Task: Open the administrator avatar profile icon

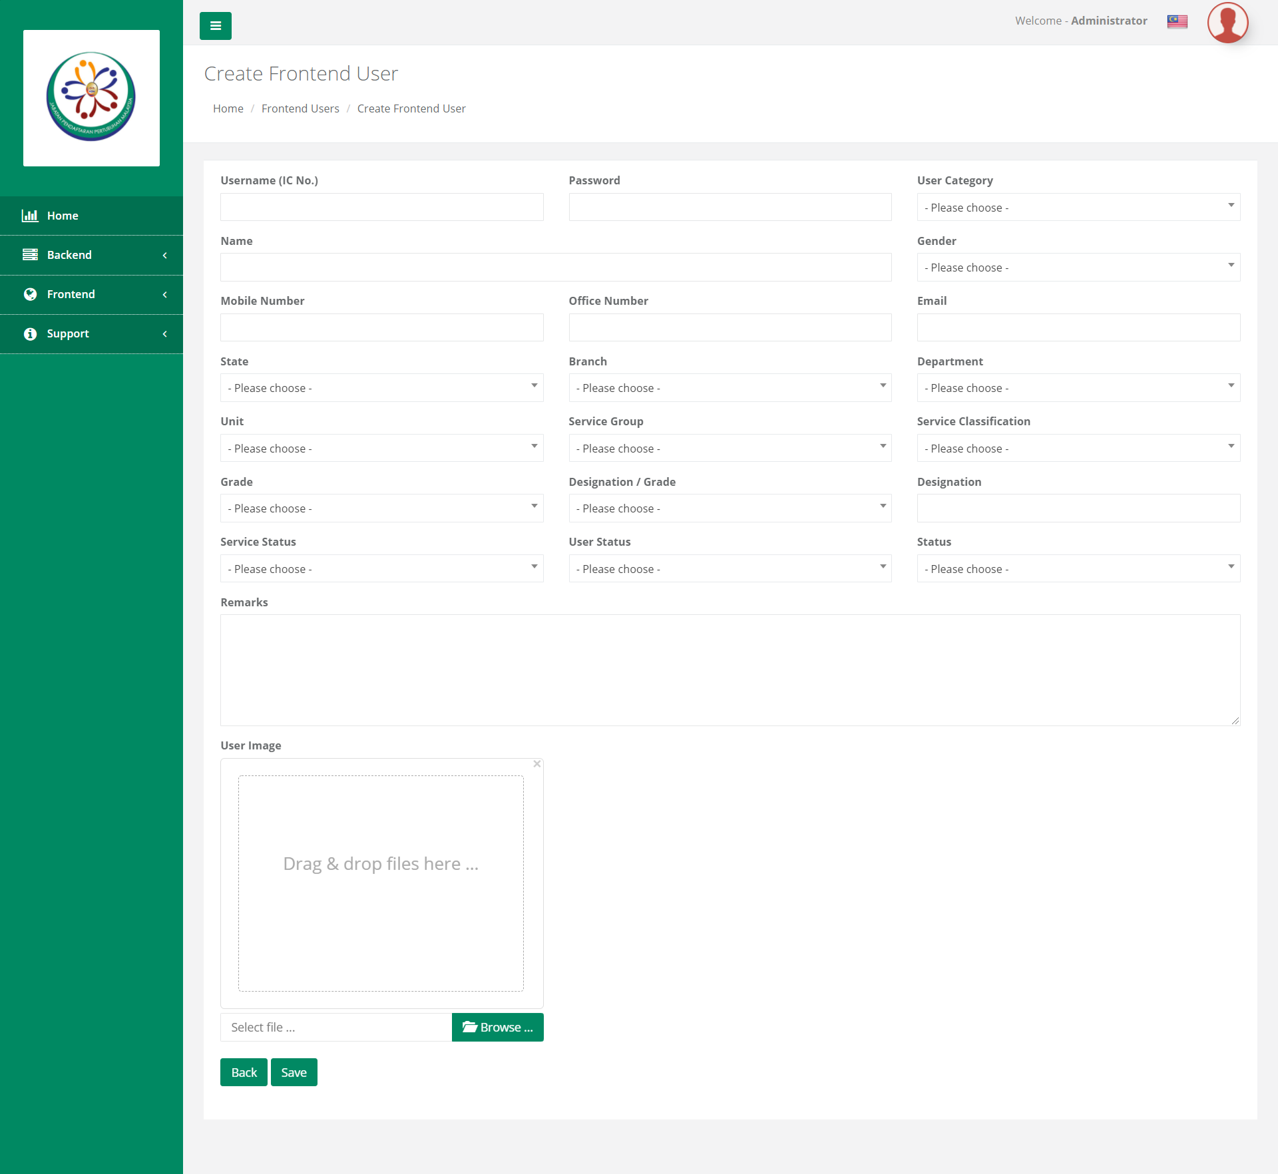Action: coord(1227,23)
